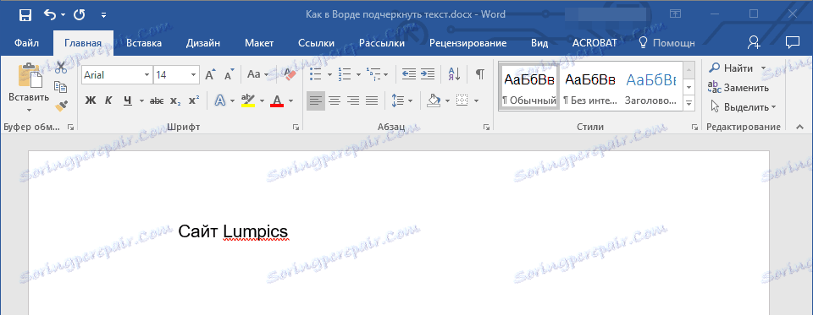Select the Заголово... heading style
The width and height of the screenshot is (813, 315).
(x=650, y=86)
